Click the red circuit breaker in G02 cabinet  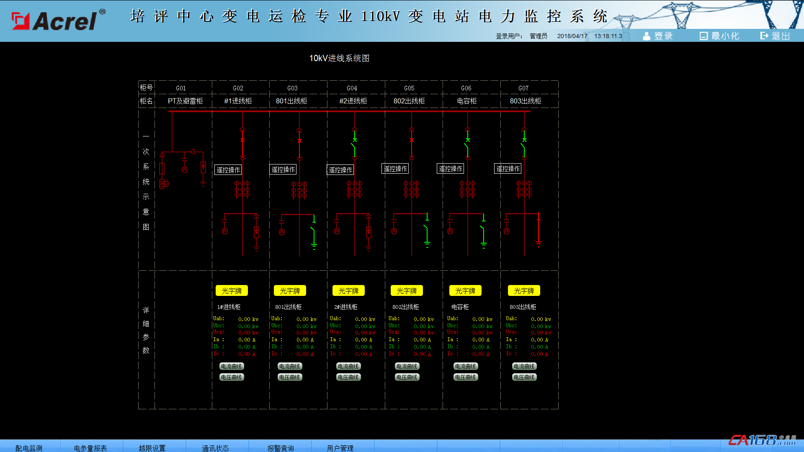242,140
